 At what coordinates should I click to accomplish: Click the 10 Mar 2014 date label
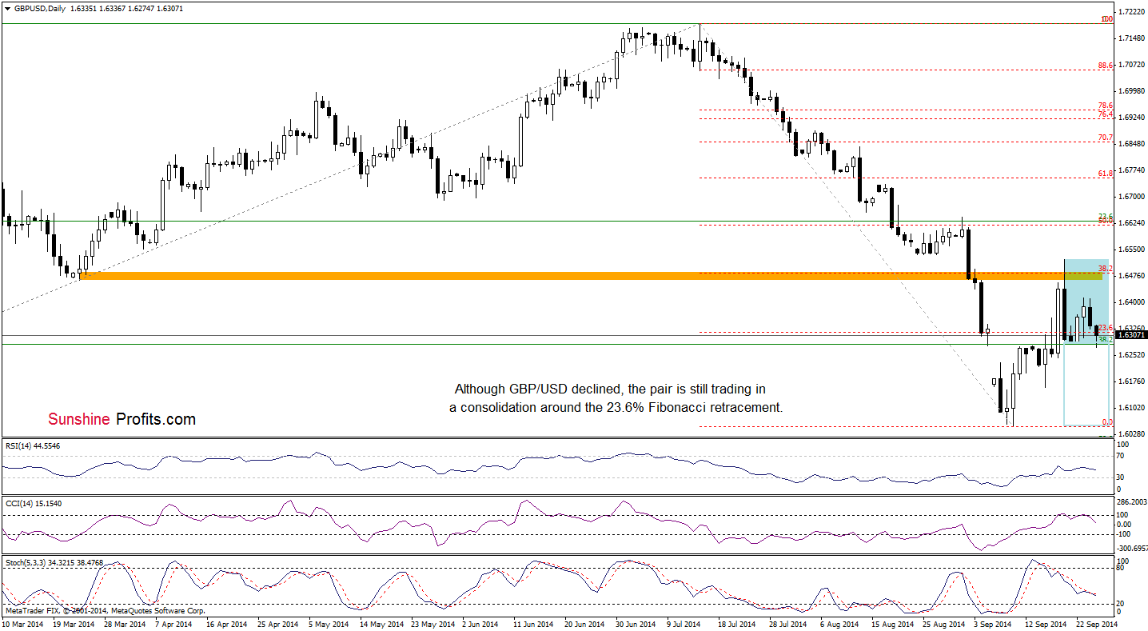[x=22, y=622]
